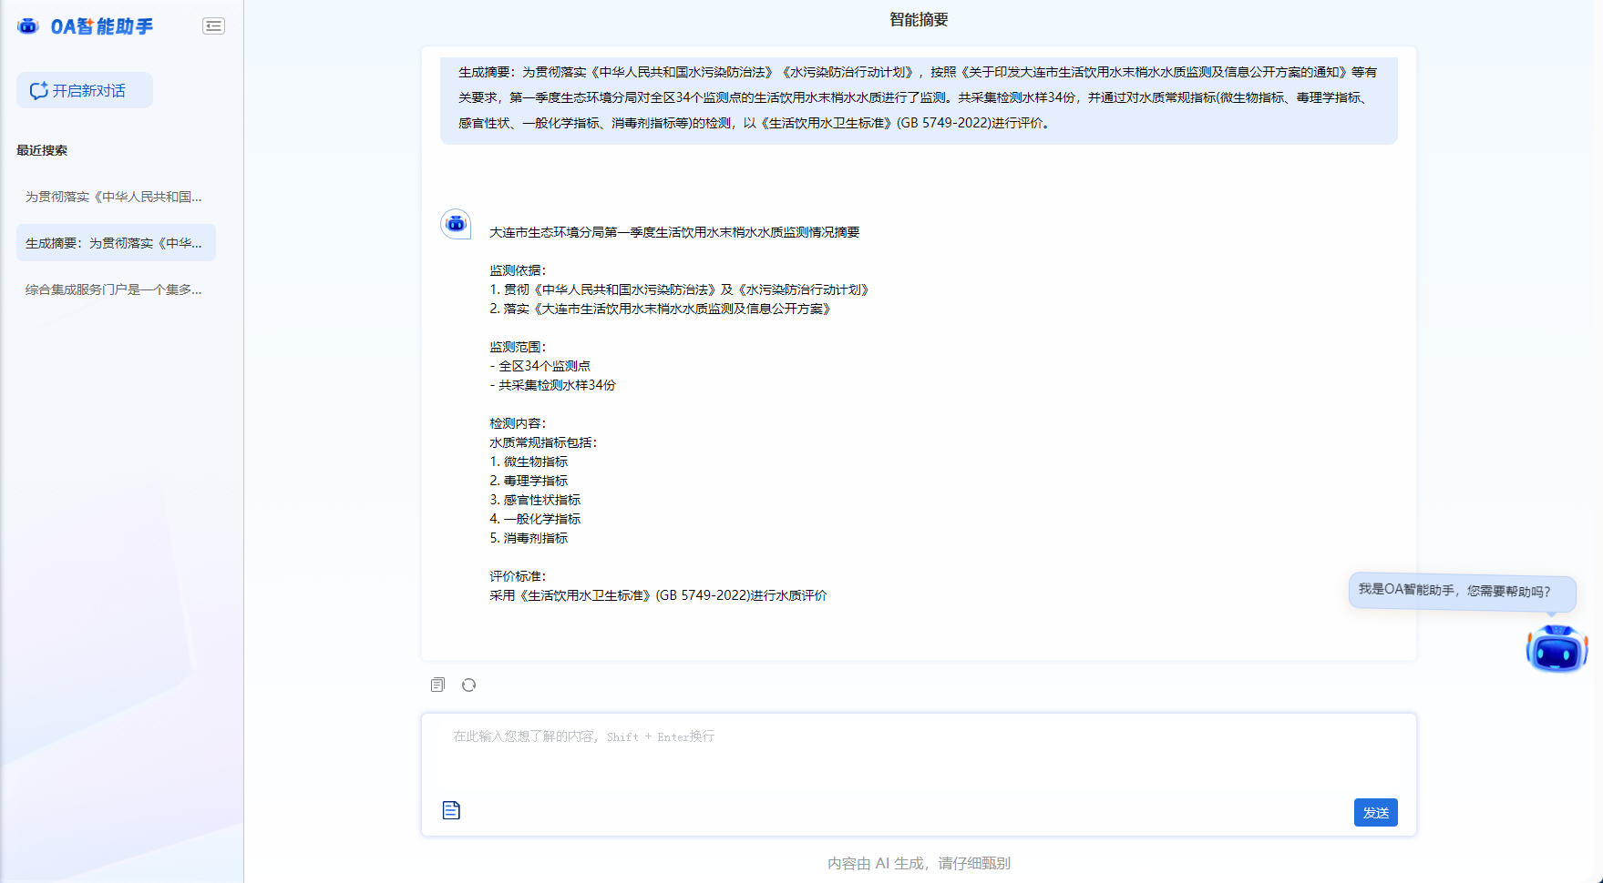This screenshot has width=1603, height=883.
Task: Copy the response using the copy icon
Action: click(x=437, y=685)
